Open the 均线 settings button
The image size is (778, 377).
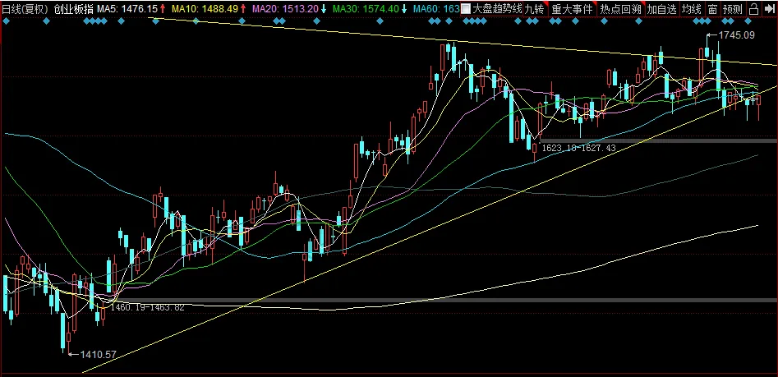pyautogui.click(x=692, y=9)
